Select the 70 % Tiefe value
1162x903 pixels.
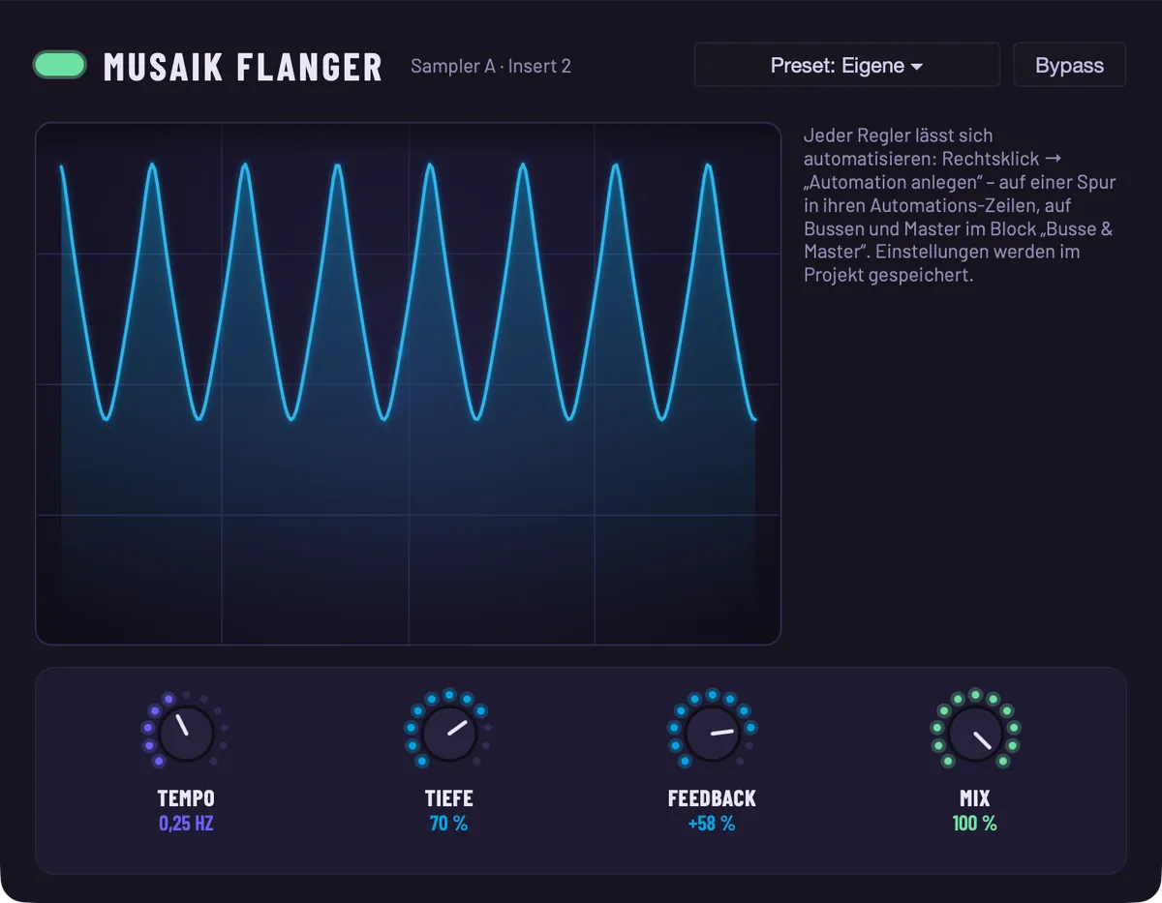click(x=449, y=824)
